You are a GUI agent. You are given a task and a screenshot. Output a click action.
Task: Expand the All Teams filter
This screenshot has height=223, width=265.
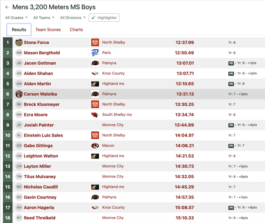click(44, 18)
